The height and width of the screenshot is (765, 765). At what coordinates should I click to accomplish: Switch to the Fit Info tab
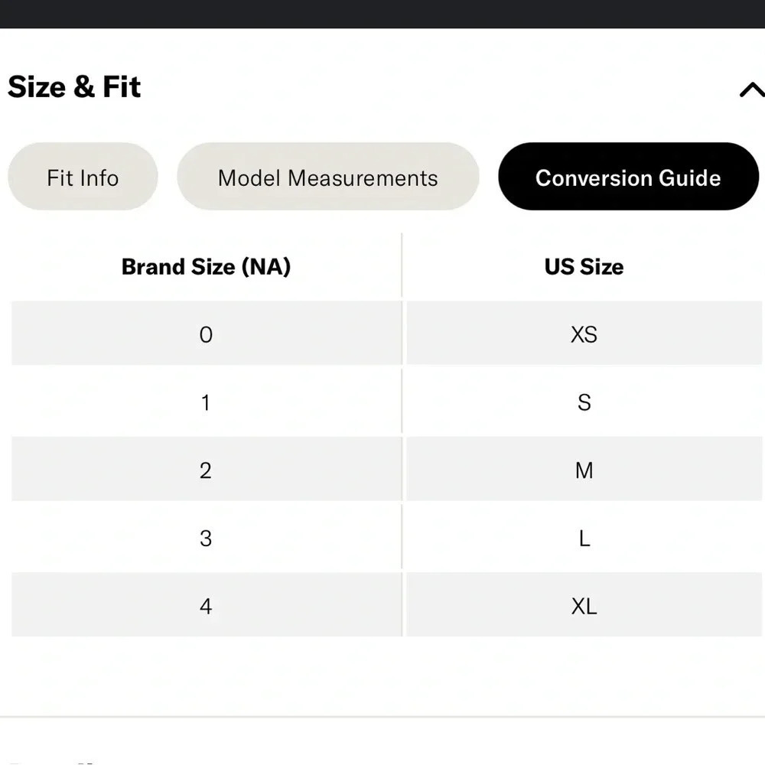coord(83,177)
